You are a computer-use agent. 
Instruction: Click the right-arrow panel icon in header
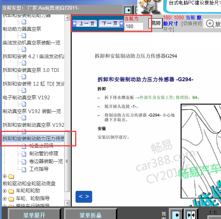(x=128, y=10)
